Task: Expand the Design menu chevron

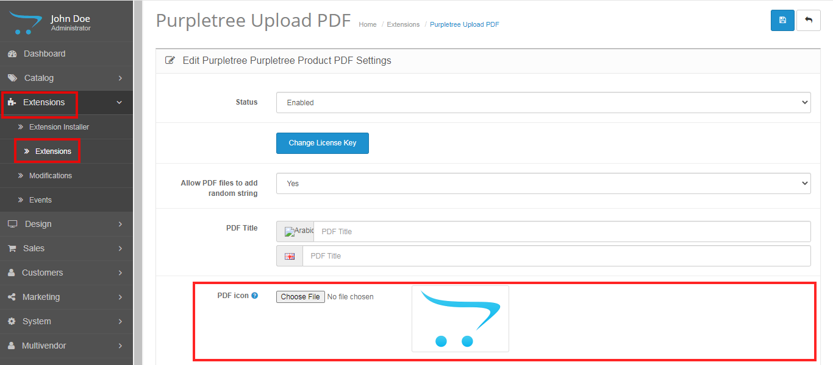Action: pos(120,224)
